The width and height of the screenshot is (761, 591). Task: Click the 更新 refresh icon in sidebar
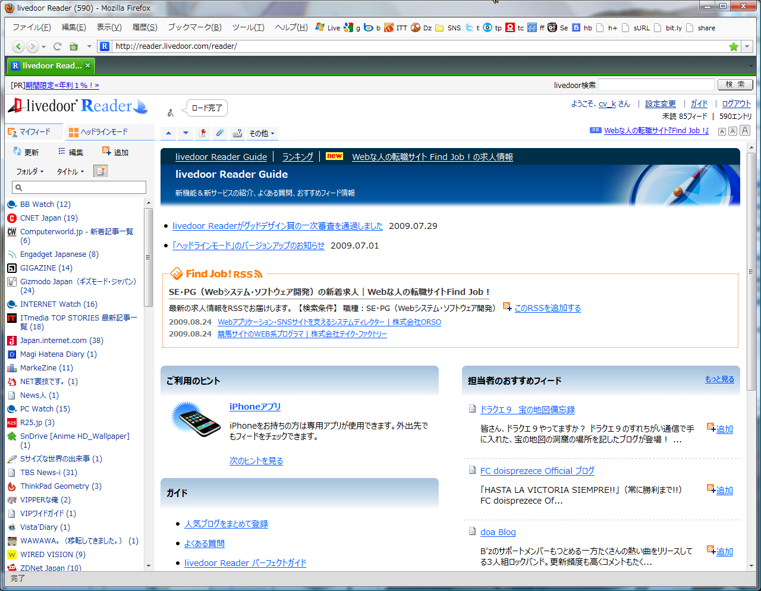coord(17,152)
